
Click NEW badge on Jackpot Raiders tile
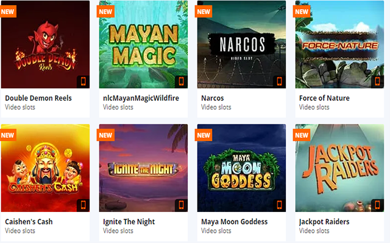302,135
